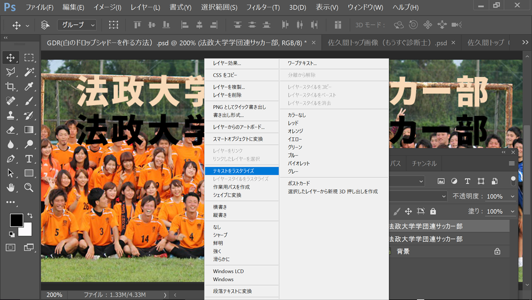The image size is (532, 300).
Task: Open the 不透明度 100% dropdown arrow
Action: pos(512,196)
